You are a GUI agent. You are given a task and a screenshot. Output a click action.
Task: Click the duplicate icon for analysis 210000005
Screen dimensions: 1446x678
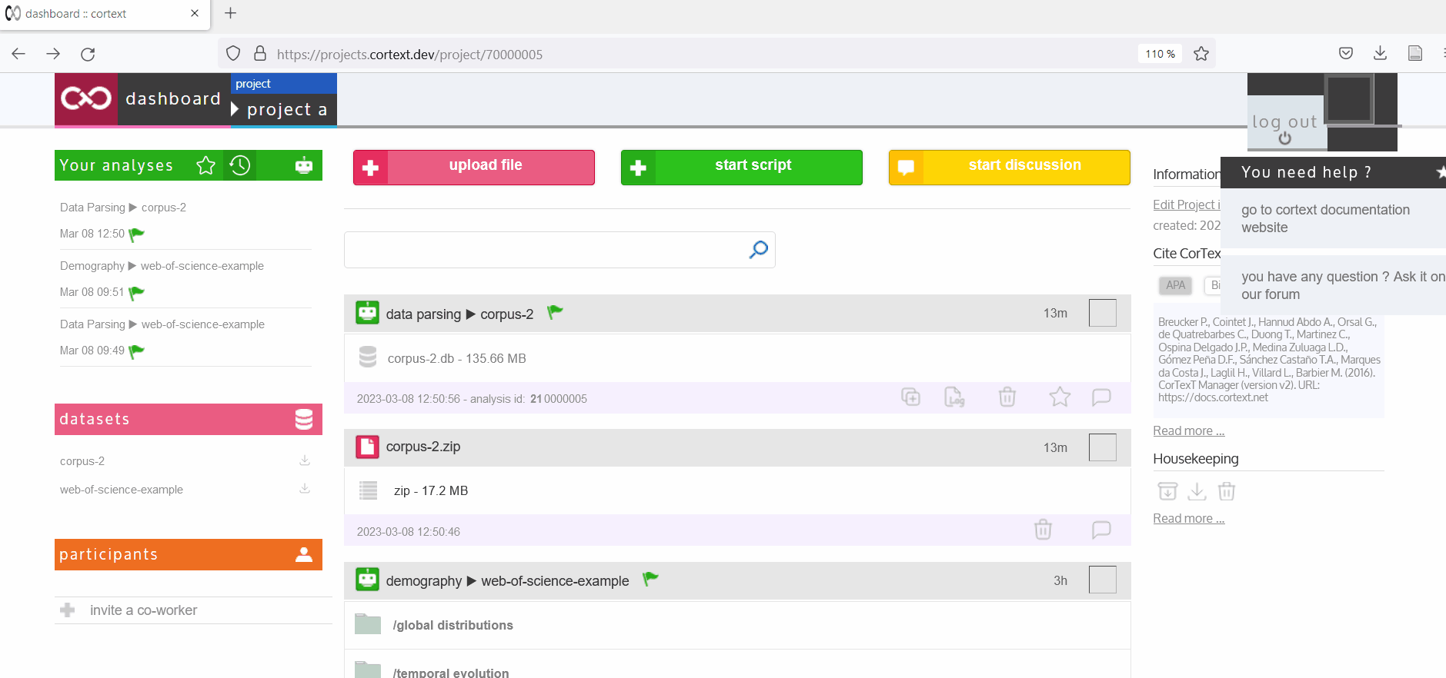click(911, 397)
